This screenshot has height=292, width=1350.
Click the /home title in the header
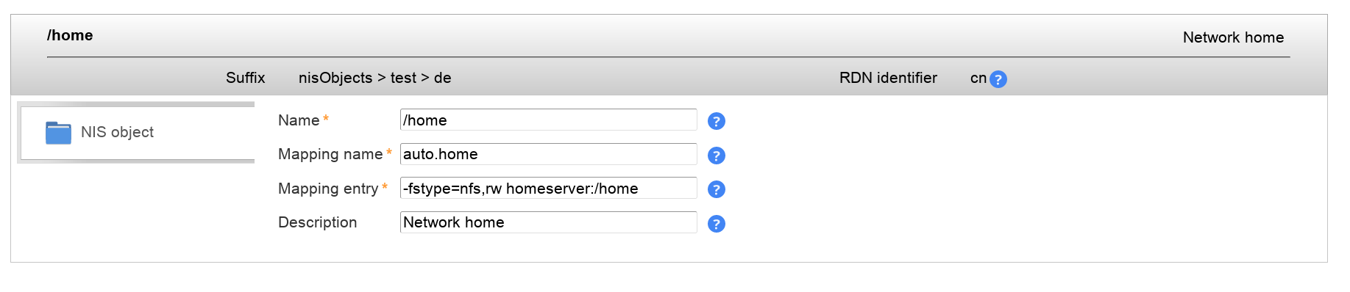click(70, 35)
